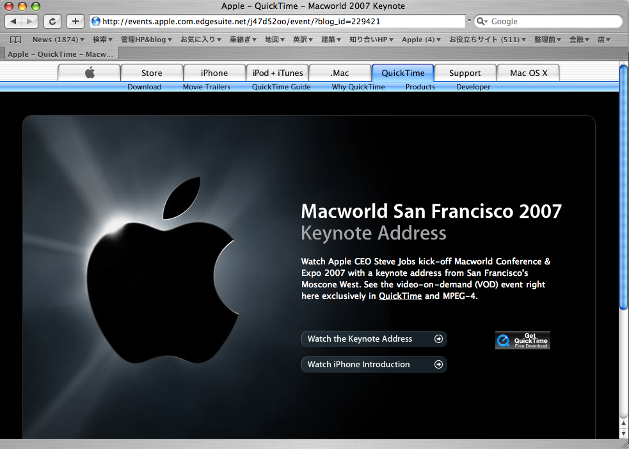Open the お気に入り bookmark folder
This screenshot has height=449, width=629.
200,39
